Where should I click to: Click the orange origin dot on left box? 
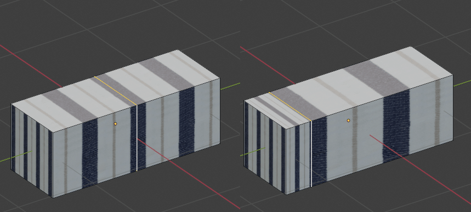(115, 124)
